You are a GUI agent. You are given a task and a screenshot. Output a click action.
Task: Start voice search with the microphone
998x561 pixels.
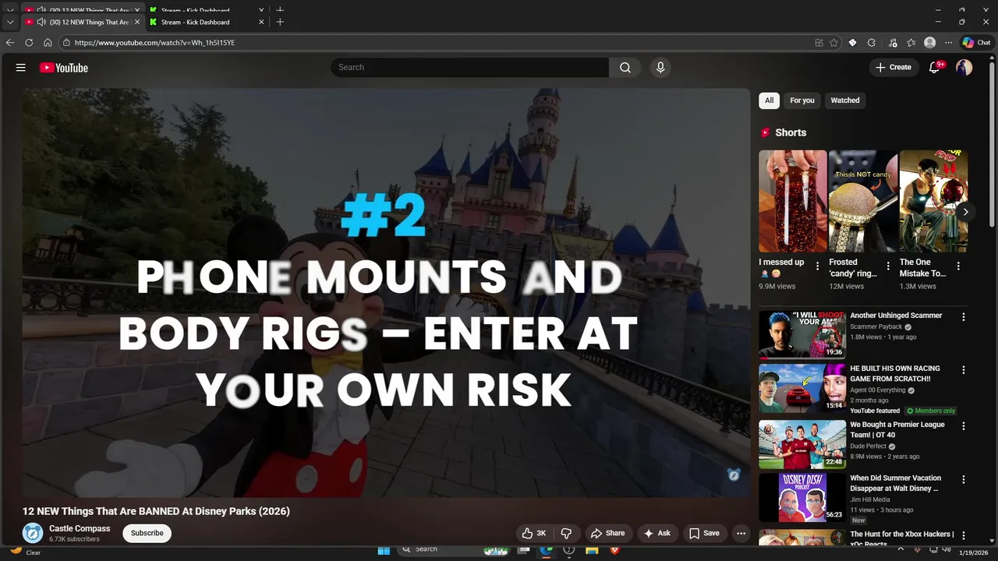pos(660,68)
